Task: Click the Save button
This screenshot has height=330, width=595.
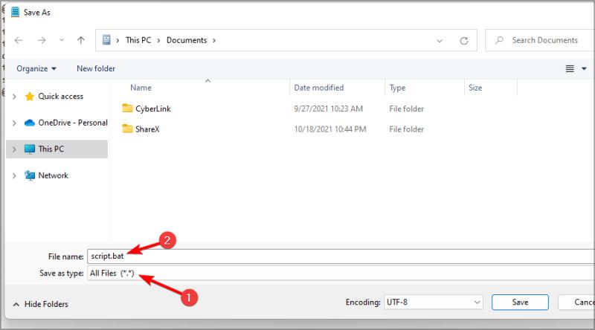Action: point(520,302)
